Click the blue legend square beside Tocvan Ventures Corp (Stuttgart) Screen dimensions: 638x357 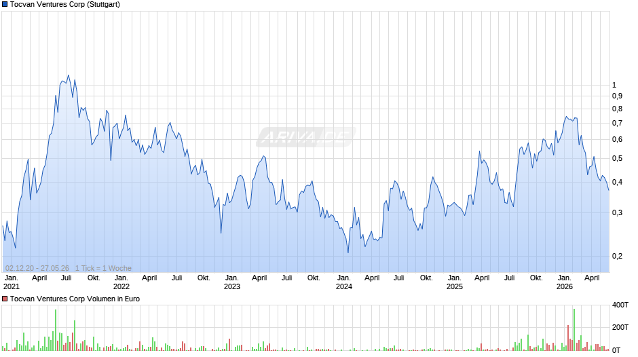coord(5,5)
